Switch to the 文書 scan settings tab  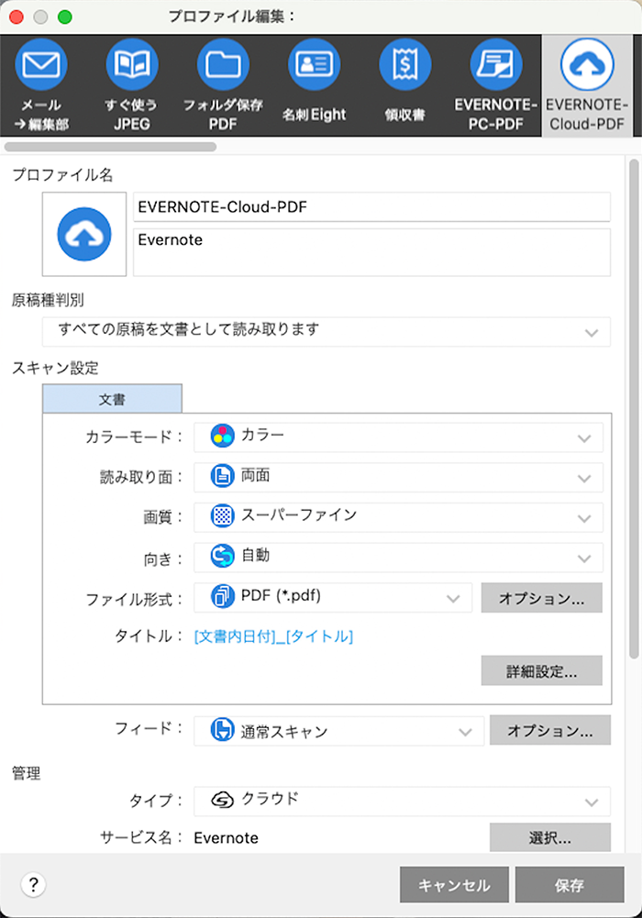(111, 398)
